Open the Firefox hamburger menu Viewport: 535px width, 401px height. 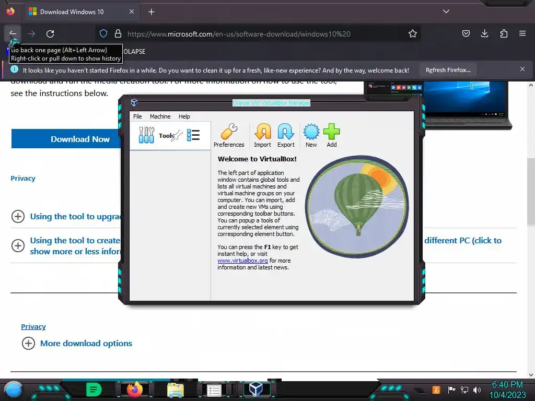pyautogui.click(x=522, y=33)
